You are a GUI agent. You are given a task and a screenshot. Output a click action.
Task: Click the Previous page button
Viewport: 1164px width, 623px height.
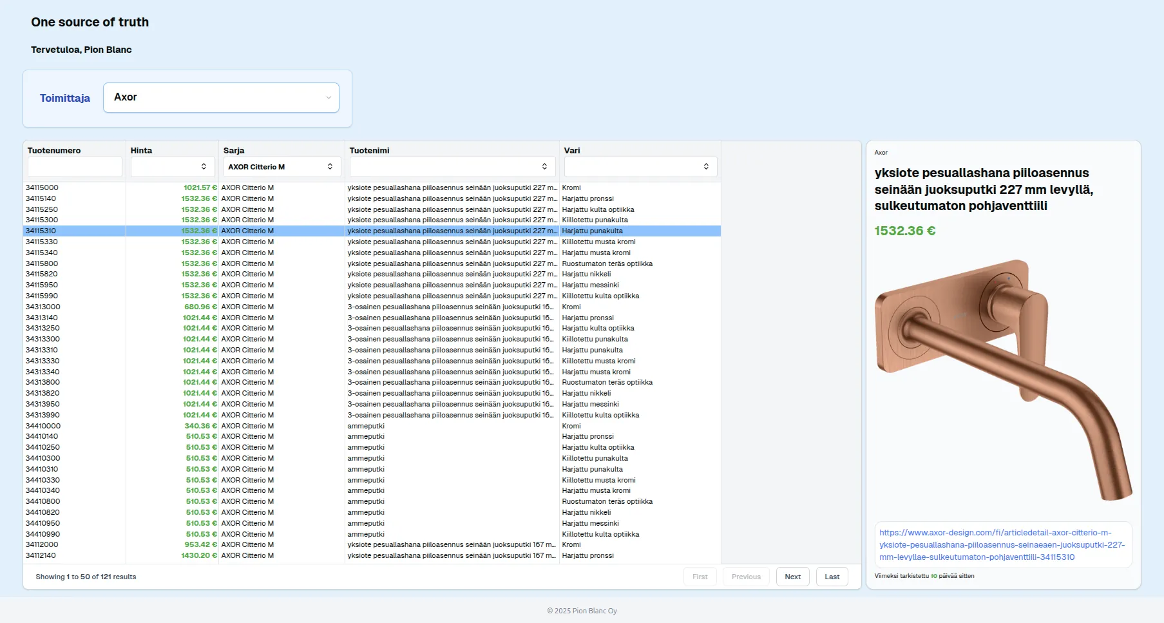coord(746,577)
